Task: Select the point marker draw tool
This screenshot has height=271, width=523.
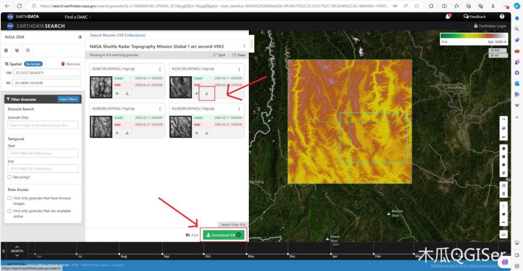Action: pyautogui.click(x=504, y=173)
